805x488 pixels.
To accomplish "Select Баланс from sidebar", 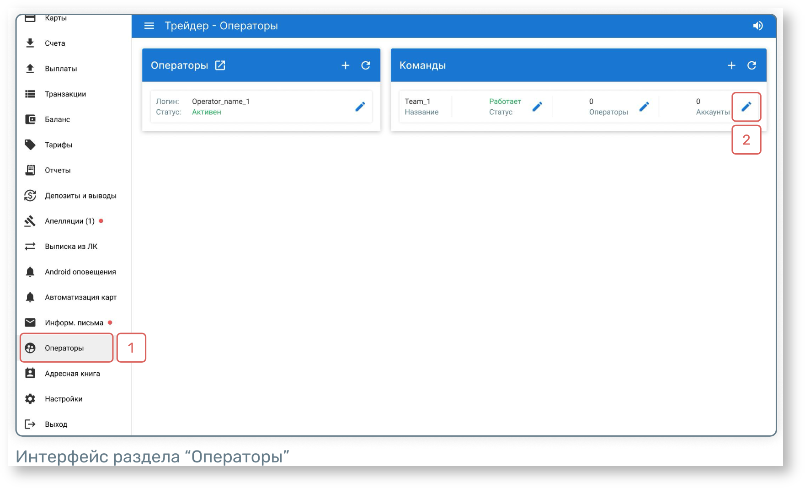I will [58, 119].
